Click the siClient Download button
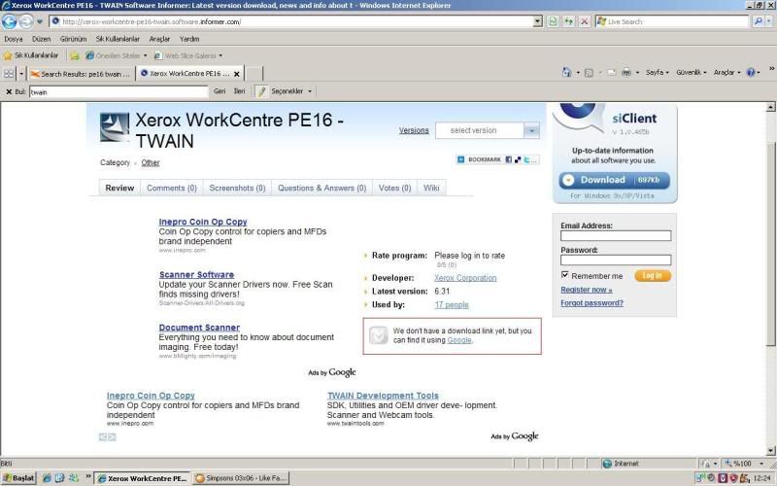 point(615,180)
